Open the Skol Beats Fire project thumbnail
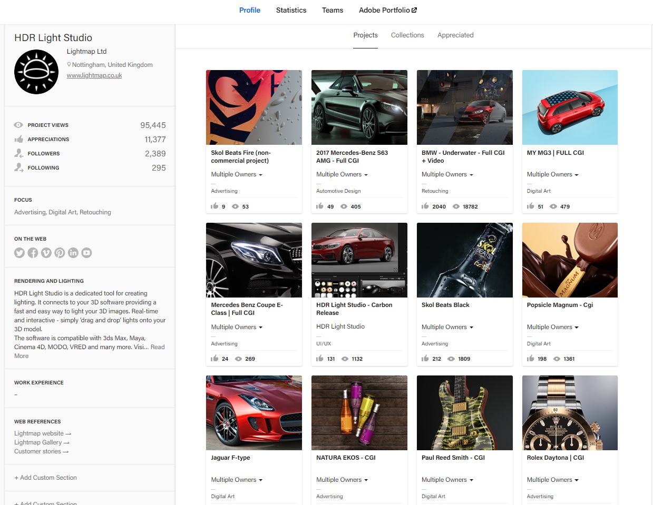 click(254, 107)
